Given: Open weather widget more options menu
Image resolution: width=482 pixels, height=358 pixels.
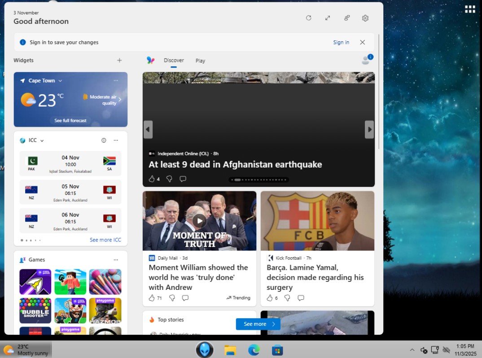Looking at the screenshot, I should [x=116, y=81].
